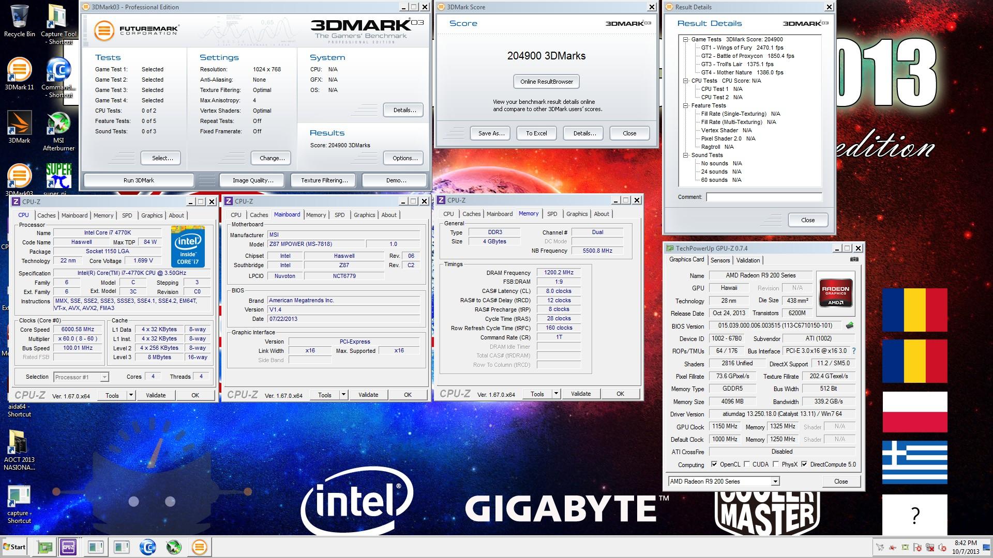
Task: Open the Capture Tool shortcut icon
Action: pyautogui.click(x=58, y=24)
